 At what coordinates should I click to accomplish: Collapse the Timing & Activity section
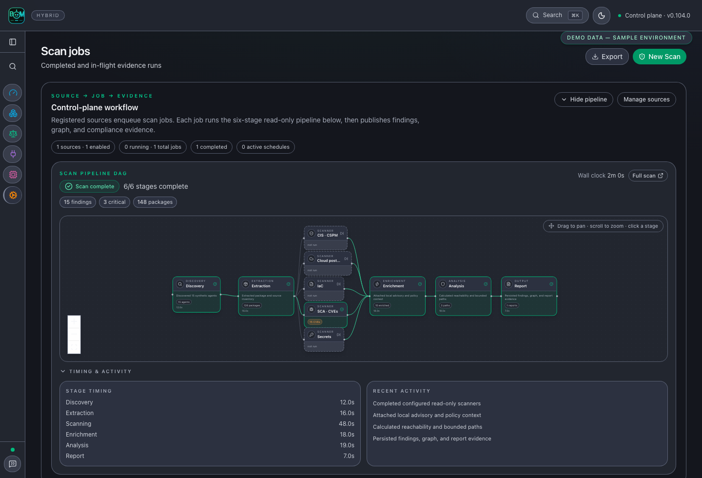pyautogui.click(x=96, y=372)
